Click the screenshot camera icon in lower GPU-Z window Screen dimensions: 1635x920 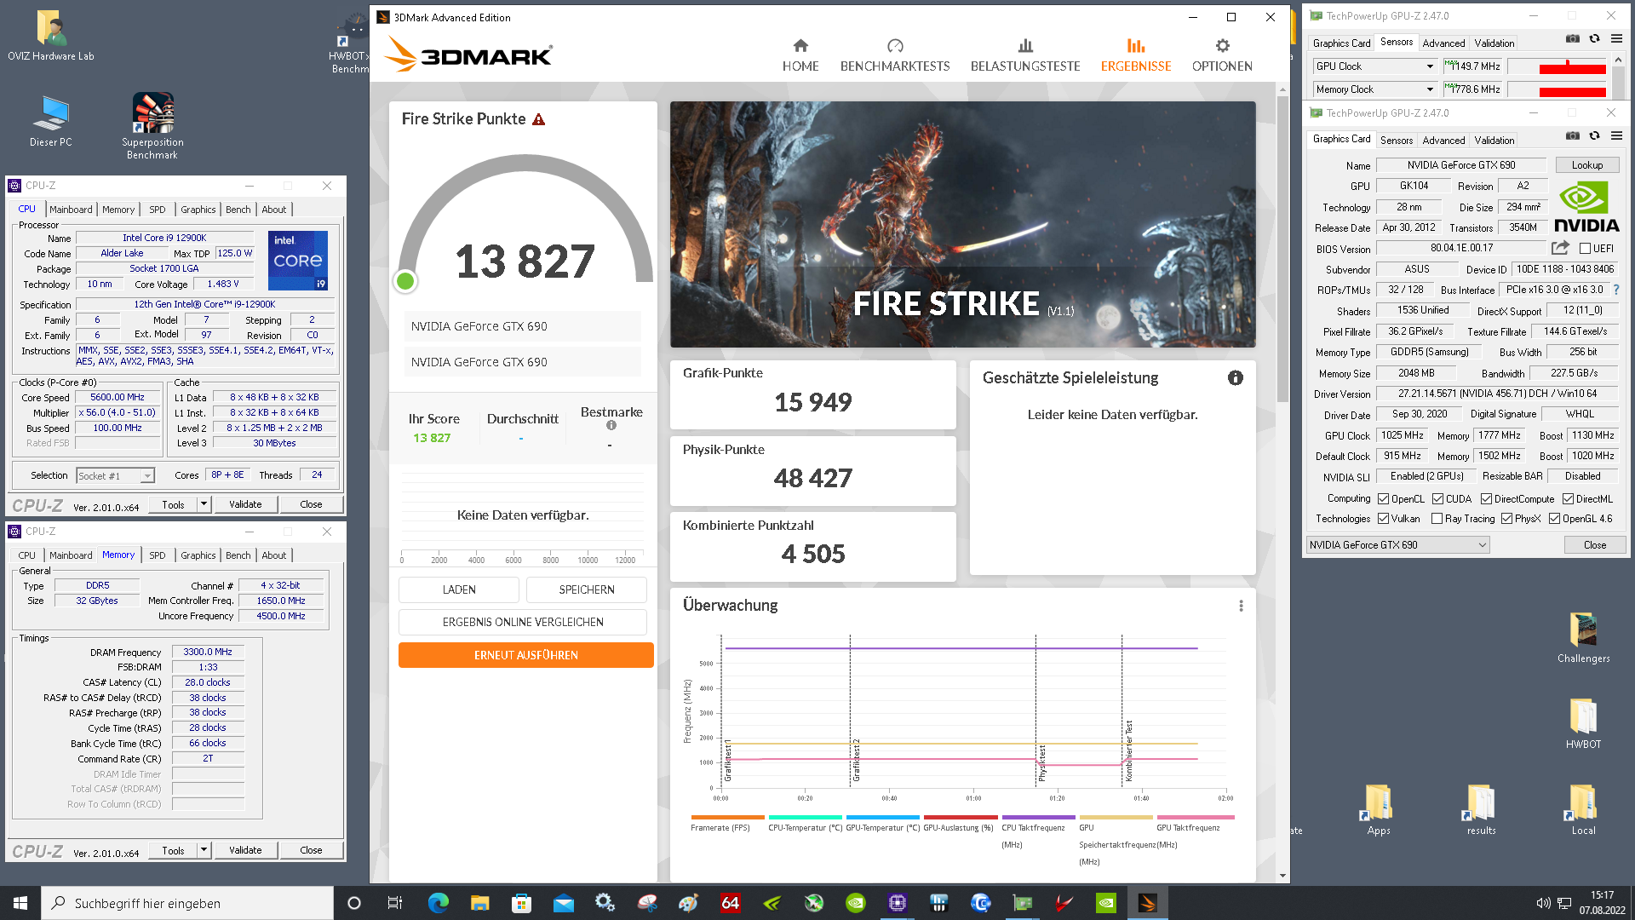1572,136
